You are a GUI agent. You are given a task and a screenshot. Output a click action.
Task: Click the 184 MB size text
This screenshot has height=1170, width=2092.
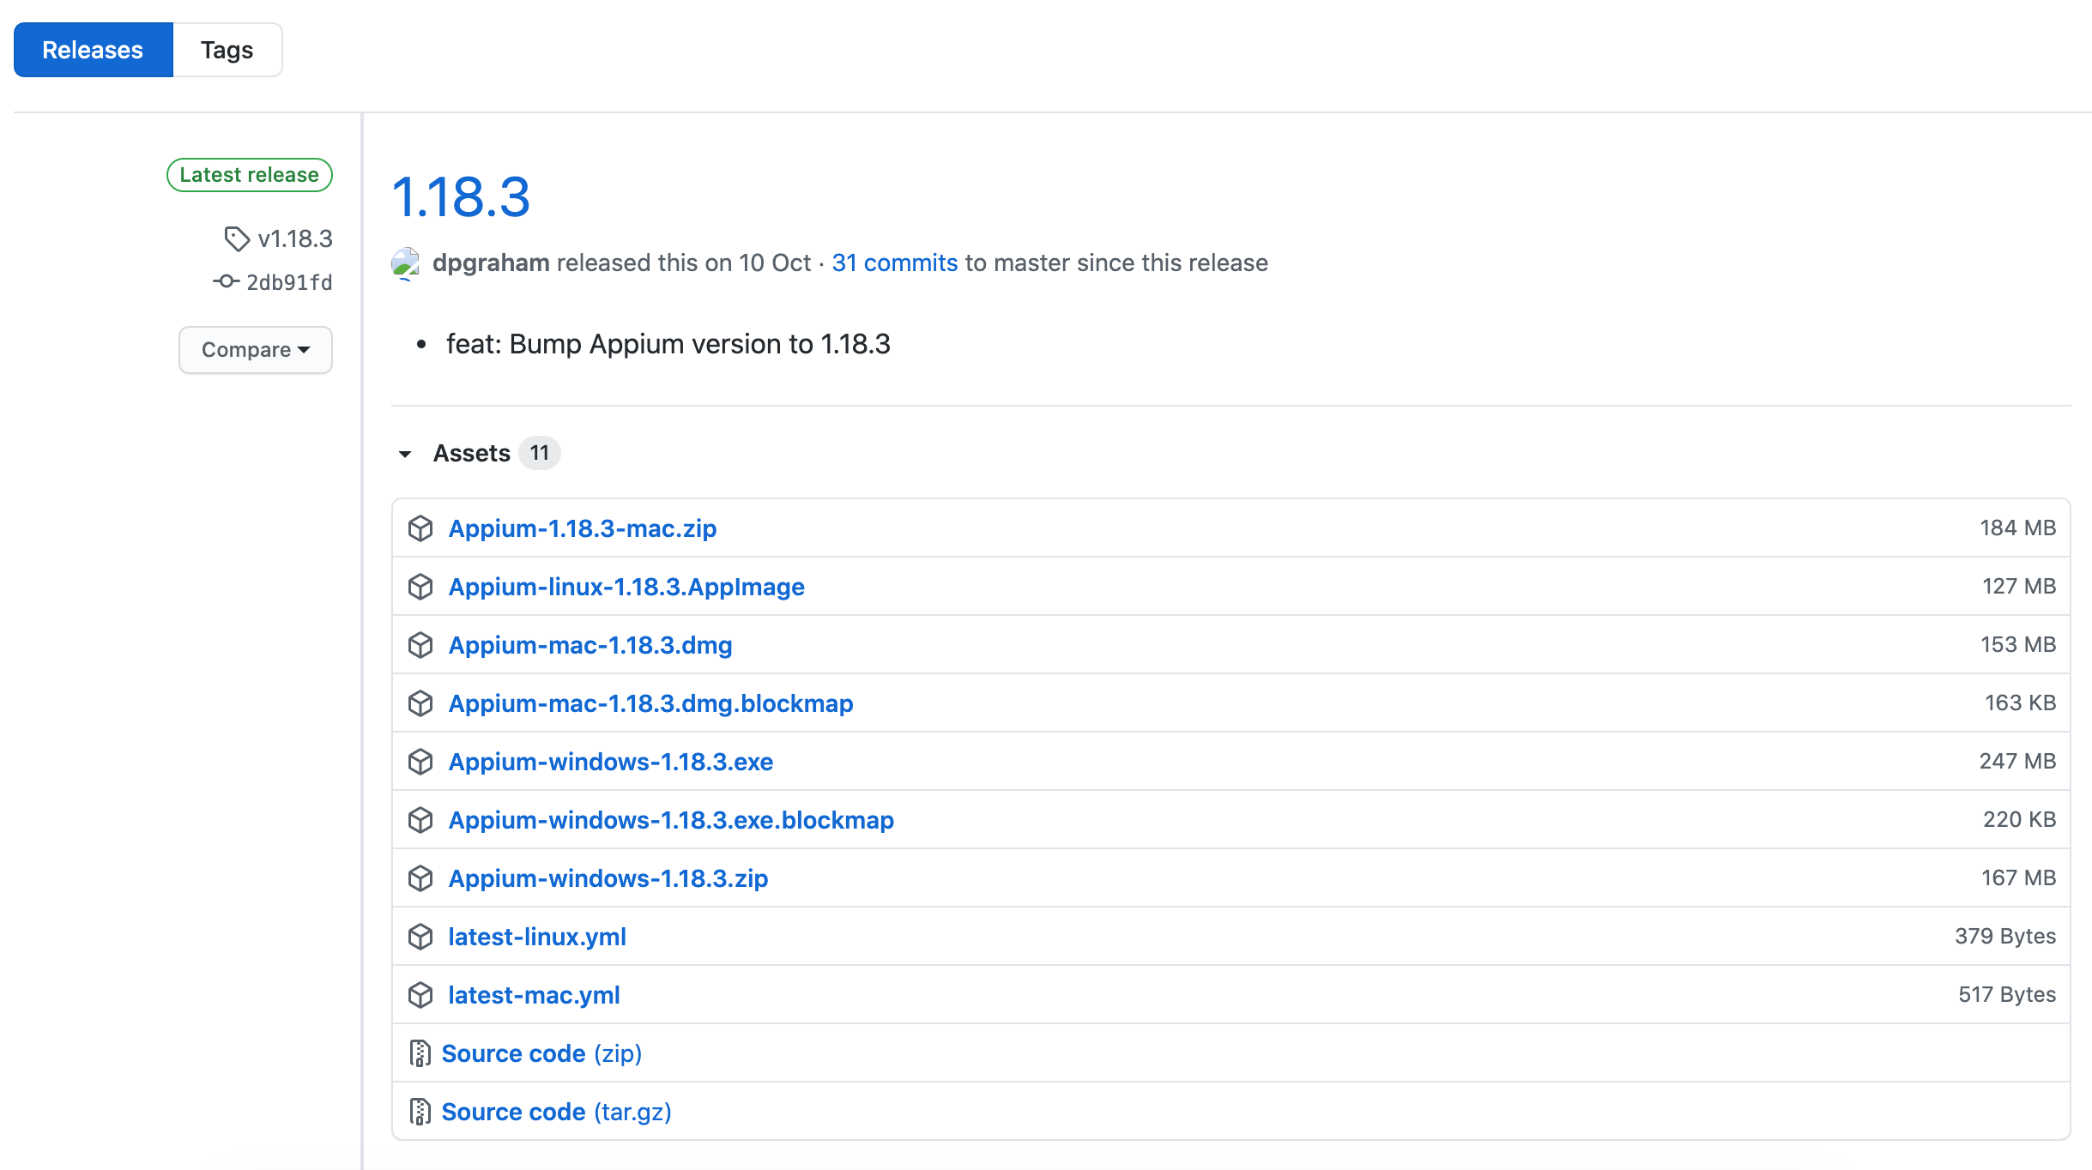[2017, 528]
